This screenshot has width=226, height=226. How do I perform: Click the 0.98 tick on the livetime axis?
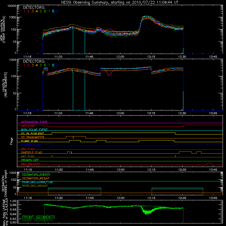pos(13,205)
